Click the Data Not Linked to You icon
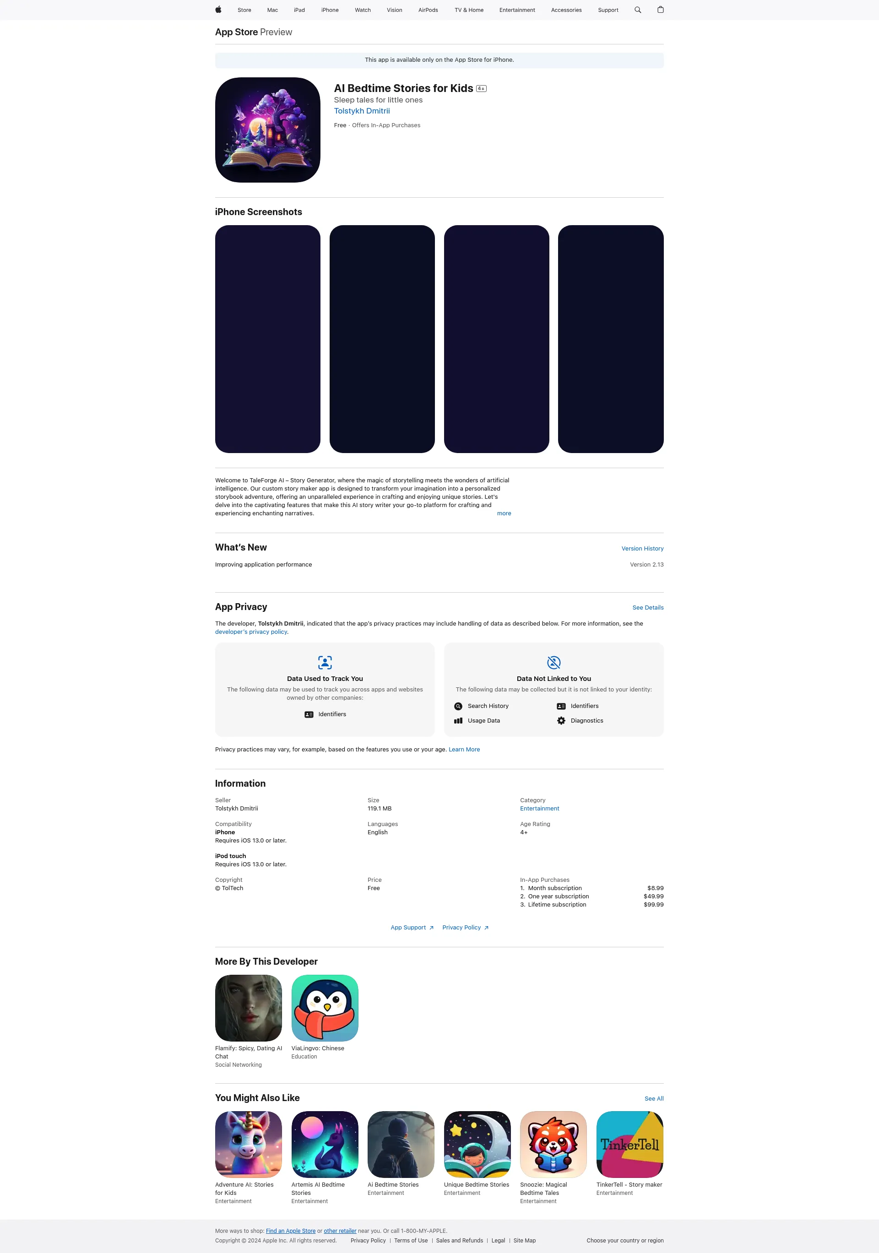 pyautogui.click(x=553, y=663)
